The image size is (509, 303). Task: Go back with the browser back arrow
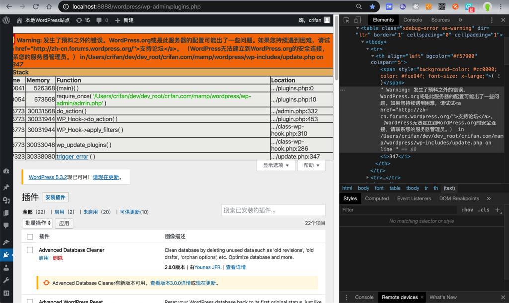pyautogui.click(x=9, y=7)
